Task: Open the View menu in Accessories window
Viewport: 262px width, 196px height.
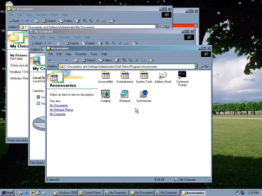Action: coord(68,54)
